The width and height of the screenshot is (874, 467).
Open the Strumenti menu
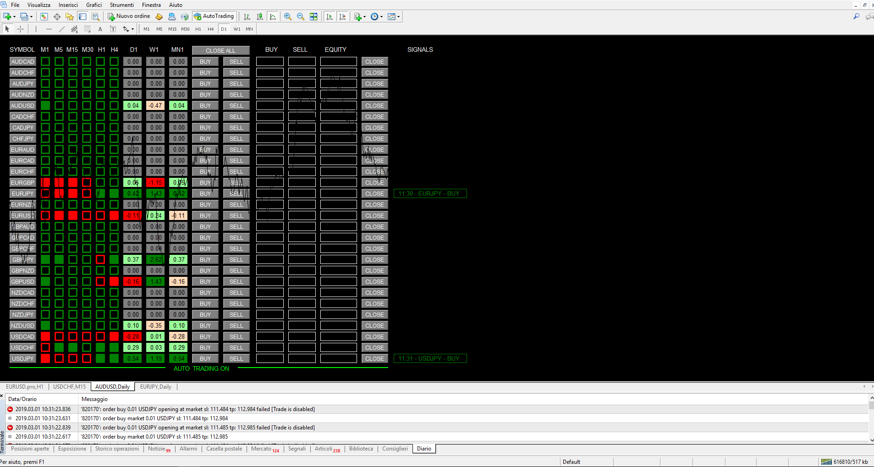[121, 5]
